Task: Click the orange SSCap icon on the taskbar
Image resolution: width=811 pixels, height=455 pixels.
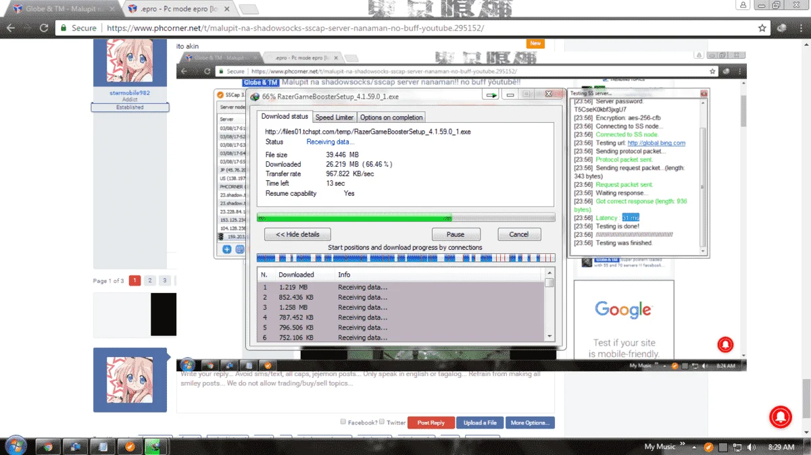Action: pyautogui.click(x=129, y=446)
